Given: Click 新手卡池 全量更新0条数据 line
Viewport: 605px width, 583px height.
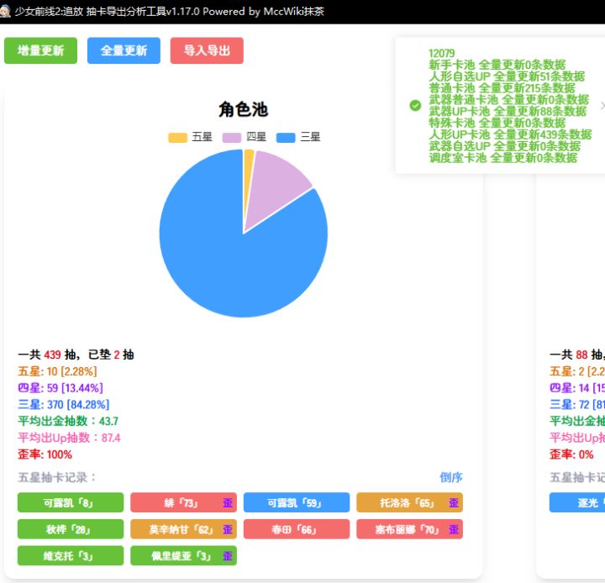Looking at the screenshot, I should tap(497, 65).
